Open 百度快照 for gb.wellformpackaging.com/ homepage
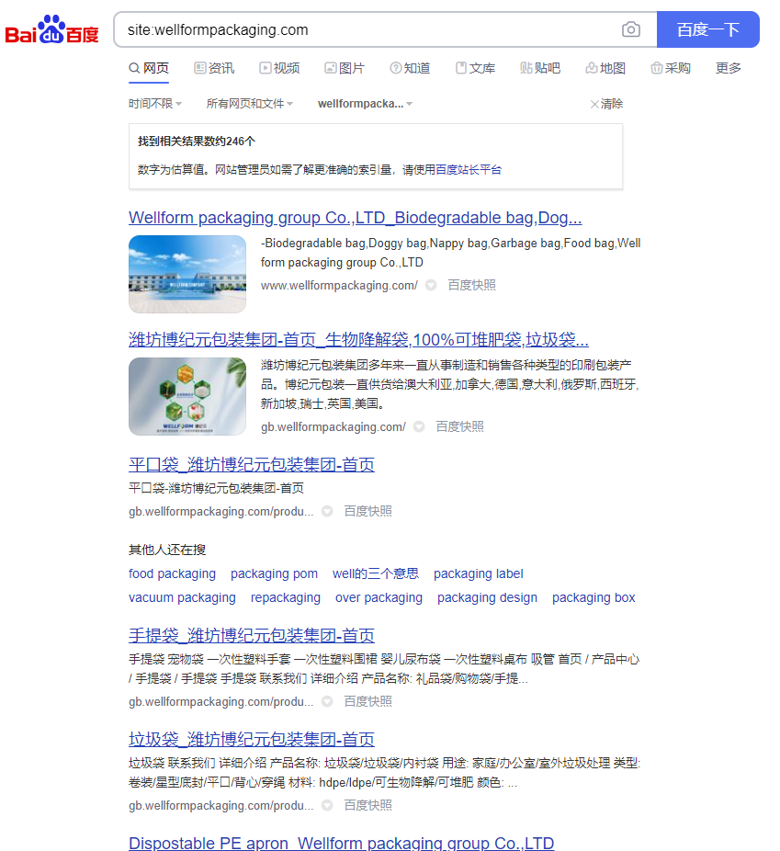 coord(459,427)
